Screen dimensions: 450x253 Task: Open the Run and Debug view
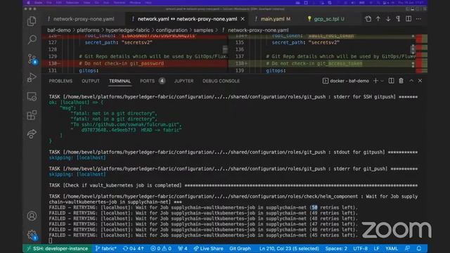[32, 78]
